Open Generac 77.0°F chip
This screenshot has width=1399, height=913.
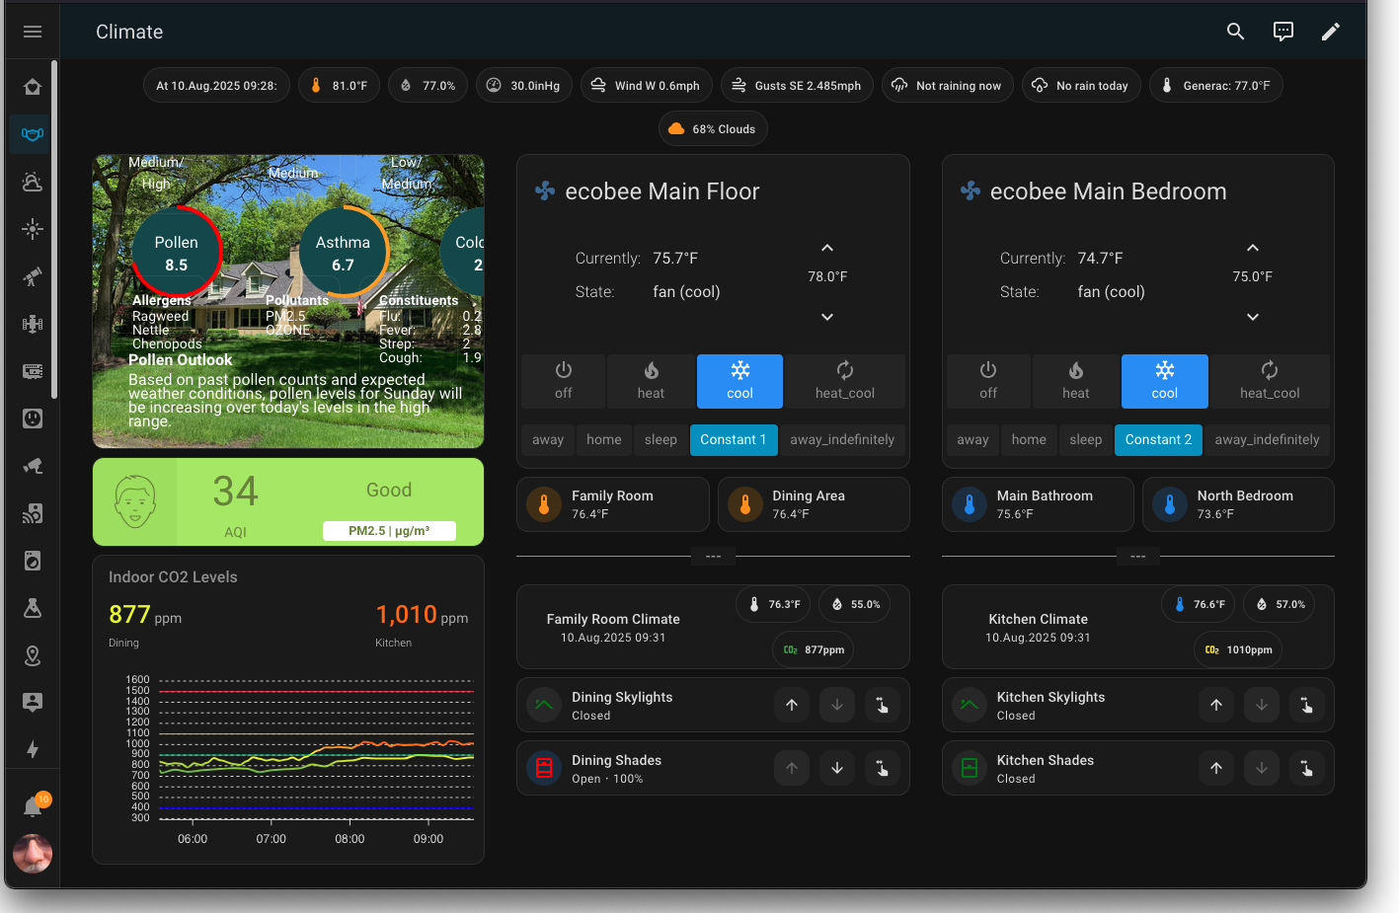pos(1216,86)
